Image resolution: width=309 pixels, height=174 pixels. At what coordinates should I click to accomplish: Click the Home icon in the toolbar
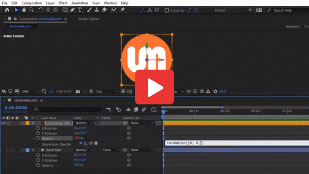point(7,10)
